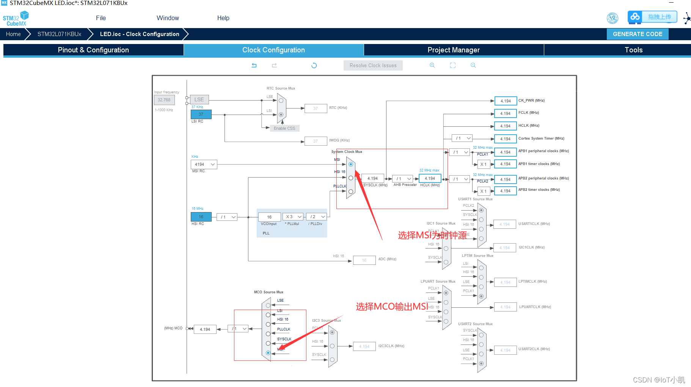The height and width of the screenshot is (387, 691).
Task: Click the MCO output 4.194 value
Action: [205, 329]
